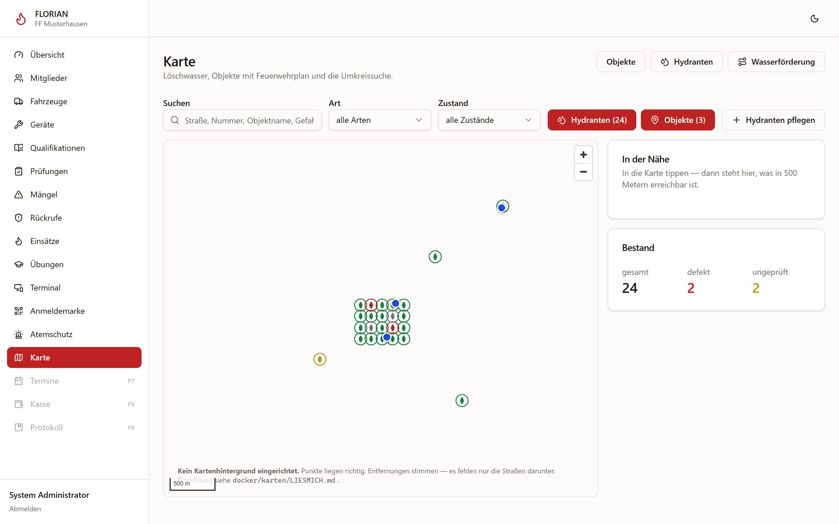
Task: Click Abmelden to log out
Action: click(25, 508)
